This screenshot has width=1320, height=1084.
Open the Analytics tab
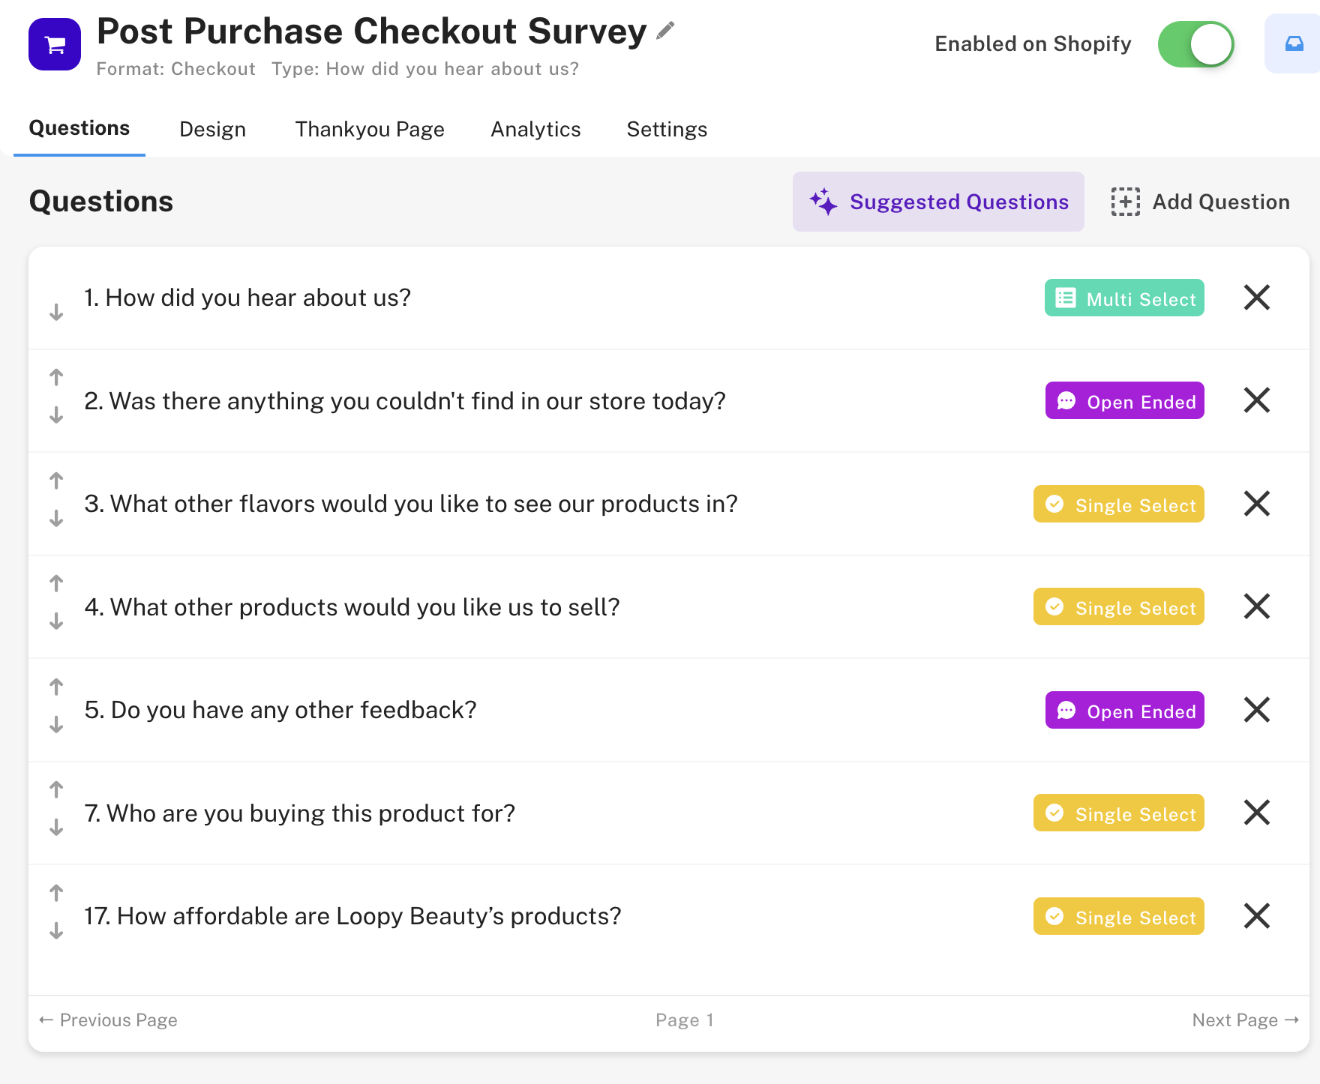pyautogui.click(x=535, y=129)
